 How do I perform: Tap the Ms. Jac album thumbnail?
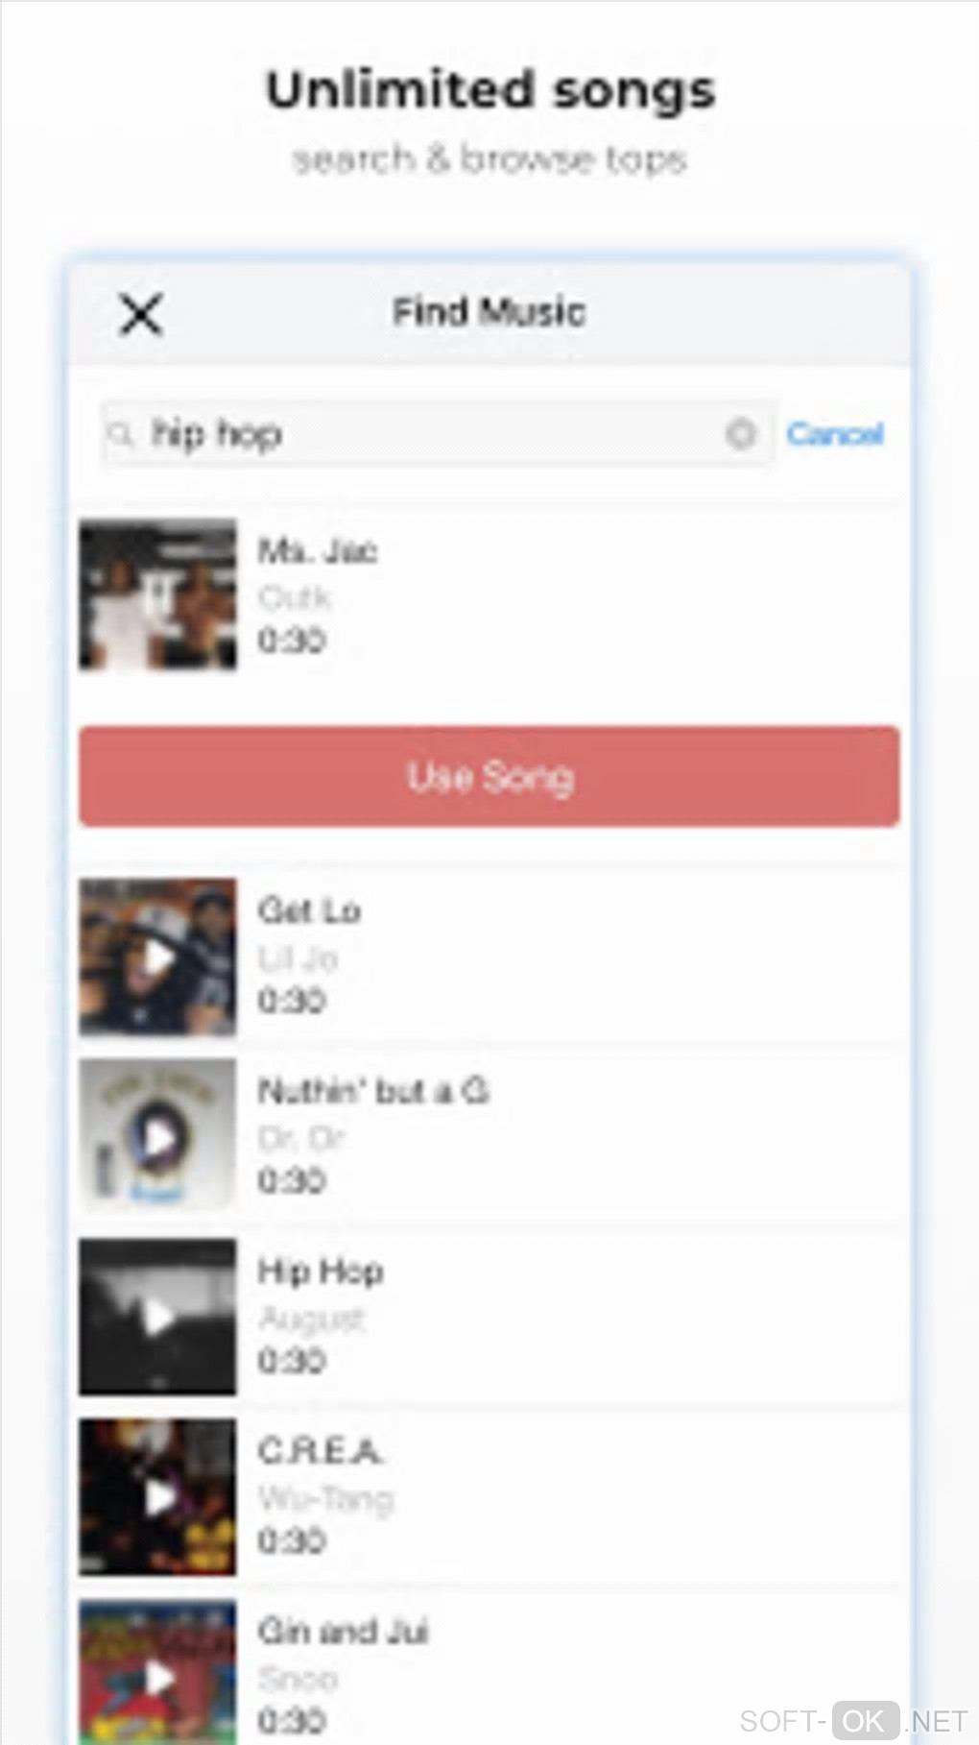[157, 595]
